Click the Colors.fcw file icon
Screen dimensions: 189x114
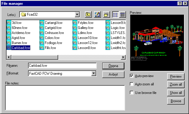pyautogui.click(x=42, y=38)
